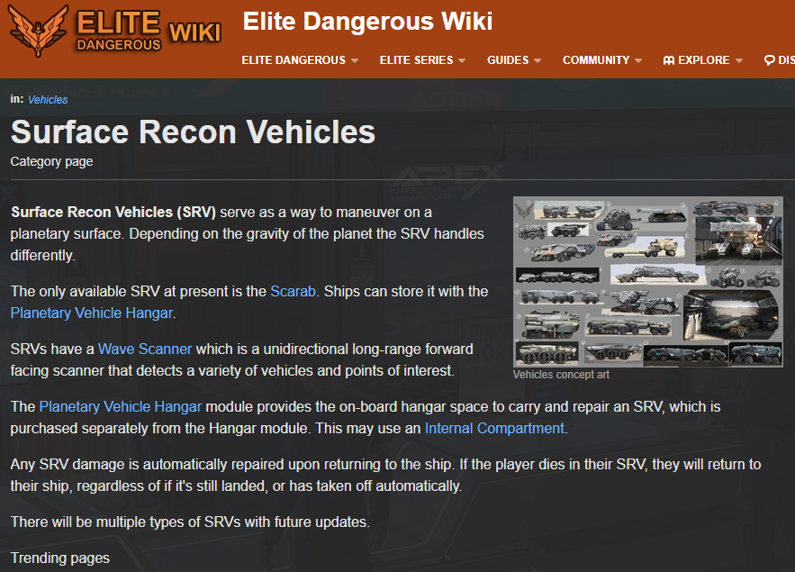Click the Surface Recon Vehicles page heading
The height and width of the screenshot is (572, 795).
(x=194, y=132)
